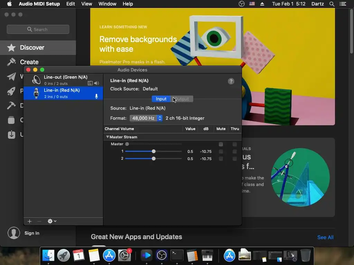Viewport: 354px width, 265px height.
Task: Click the Thru column header
Action: coord(235,129)
